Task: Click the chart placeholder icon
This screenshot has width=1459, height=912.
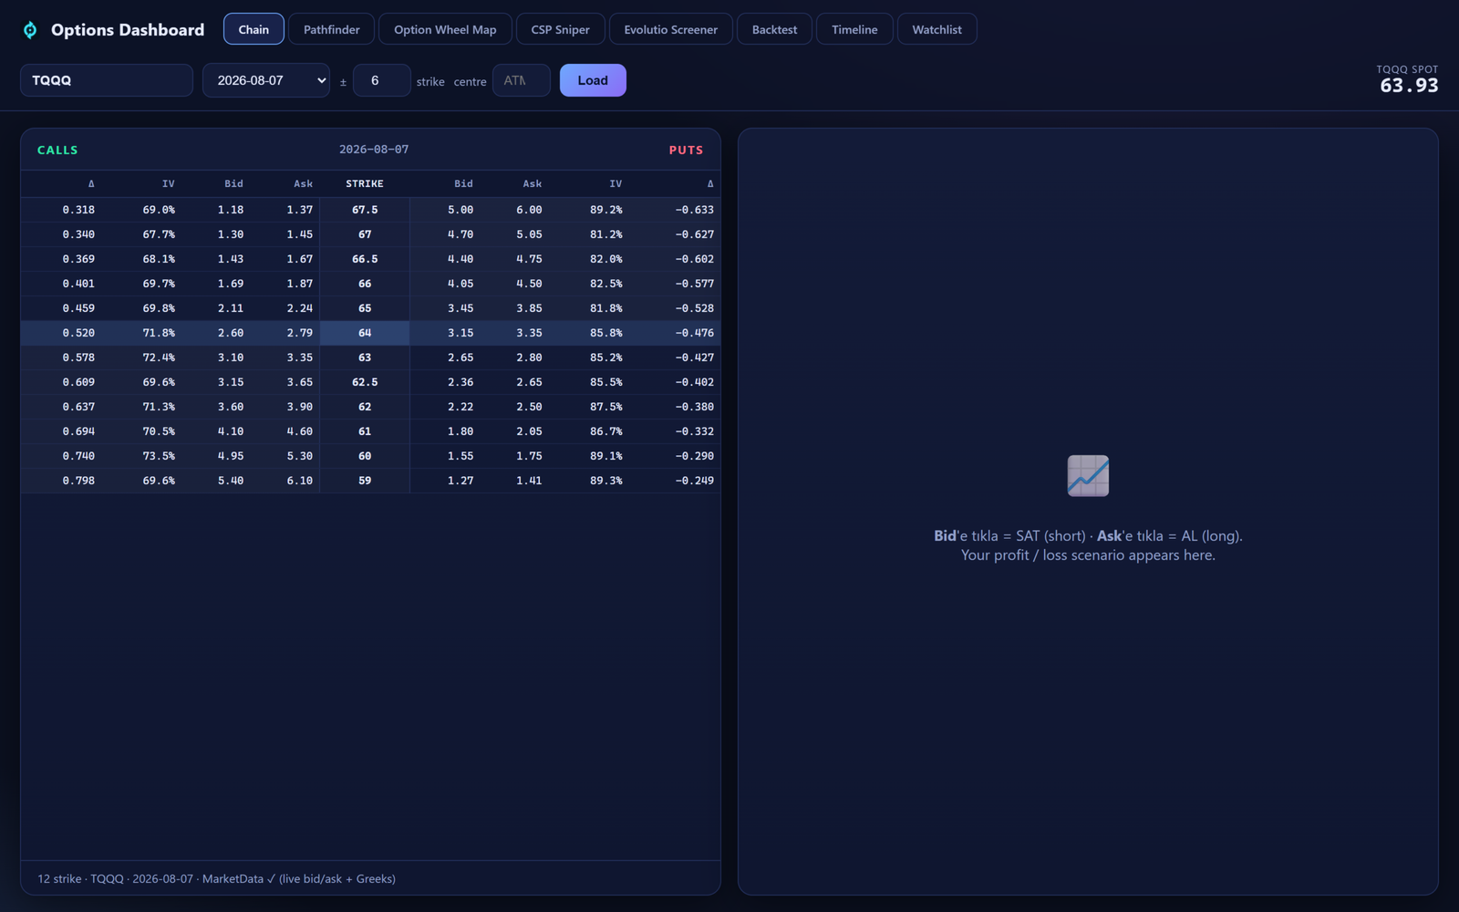Action: [x=1088, y=475]
